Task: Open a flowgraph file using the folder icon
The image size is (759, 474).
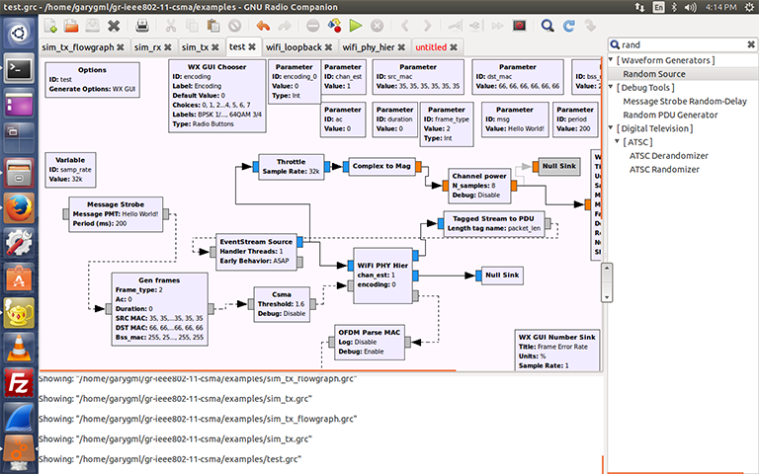Action: pyautogui.click(x=72, y=25)
